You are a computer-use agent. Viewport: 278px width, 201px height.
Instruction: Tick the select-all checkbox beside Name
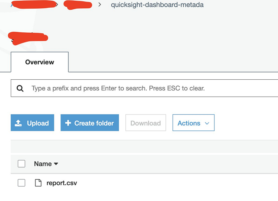pos(22,163)
